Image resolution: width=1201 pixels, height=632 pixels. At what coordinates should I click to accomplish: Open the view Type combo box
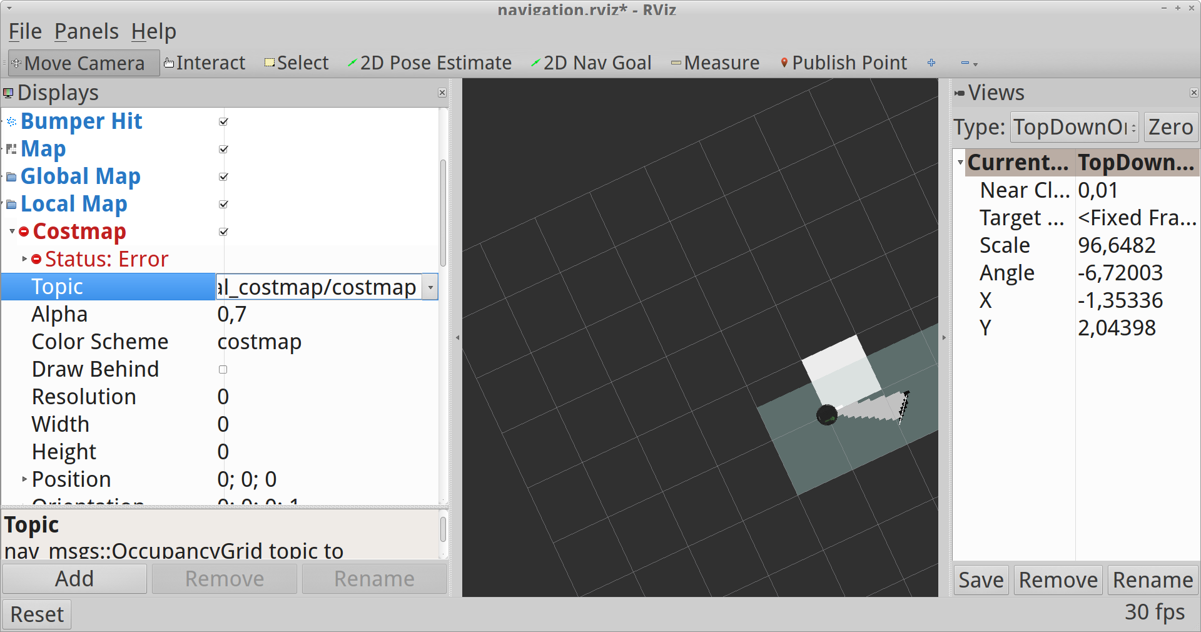pyautogui.click(x=1074, y=127)
